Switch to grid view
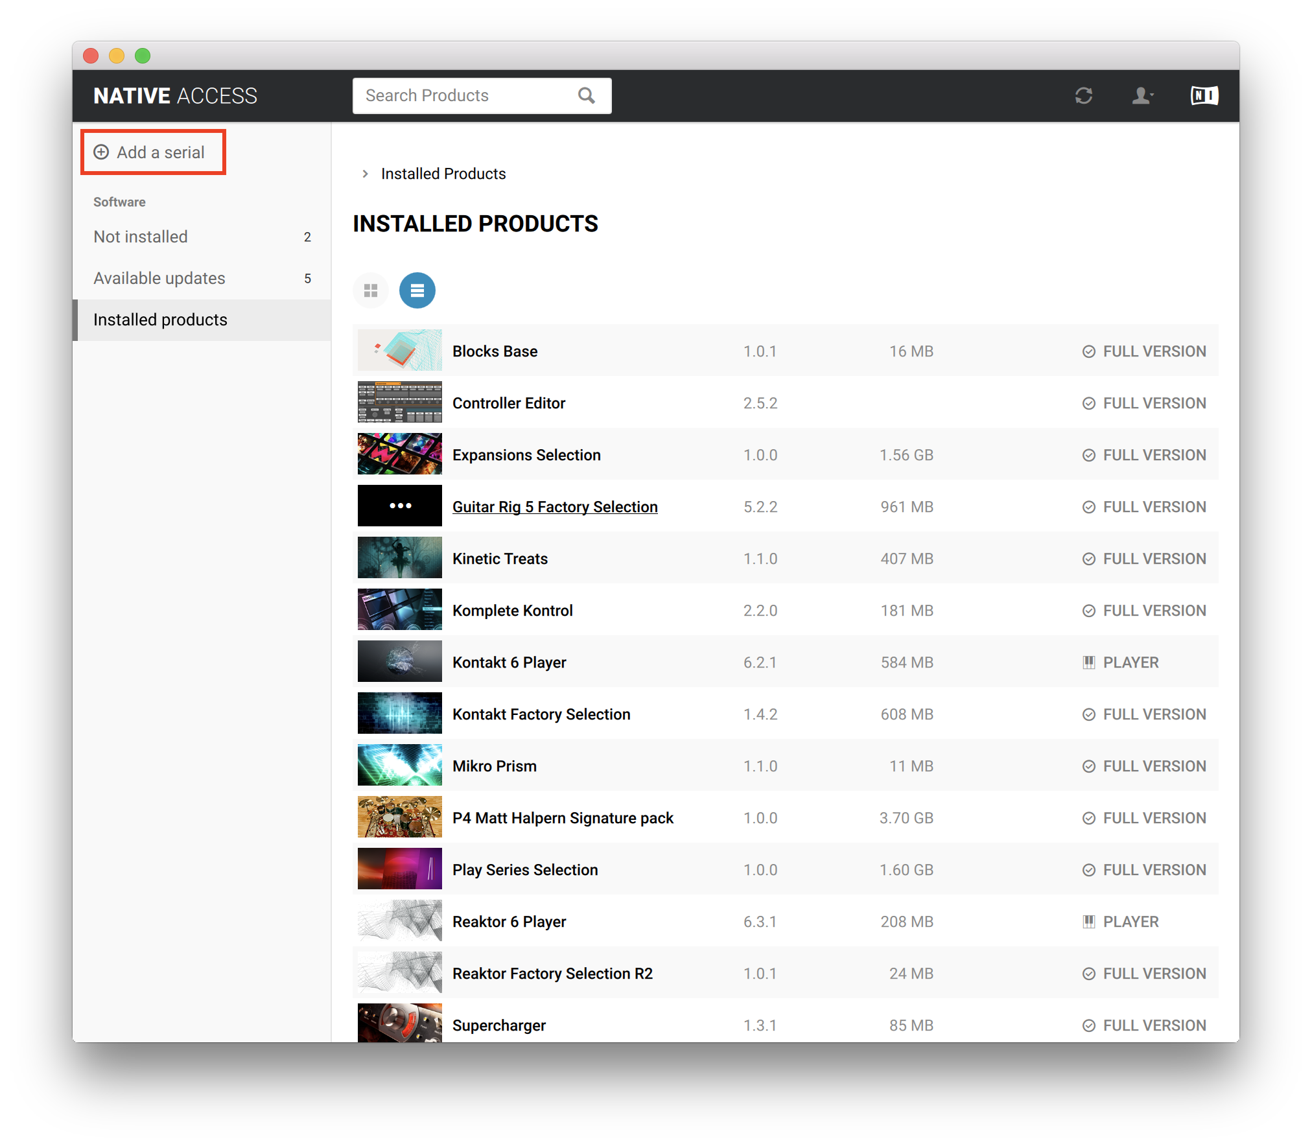Viewport: 1312px width, 1146px height. click(x=371, y=290)
